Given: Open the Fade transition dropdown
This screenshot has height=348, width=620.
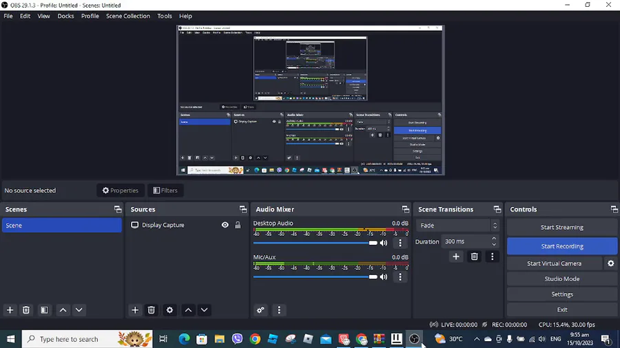Looking at the screenshot, I should tap(457, 226).
